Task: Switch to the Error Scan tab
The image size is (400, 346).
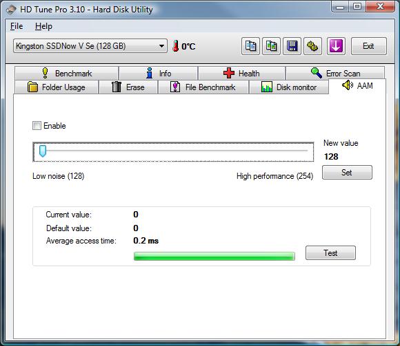Action: tap(335, 74)
